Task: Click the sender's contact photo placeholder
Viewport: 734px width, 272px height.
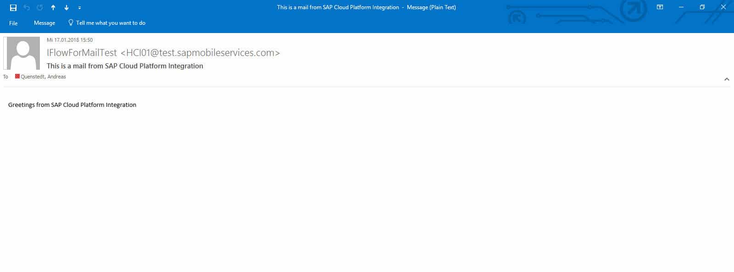Action: pos(22,53)
